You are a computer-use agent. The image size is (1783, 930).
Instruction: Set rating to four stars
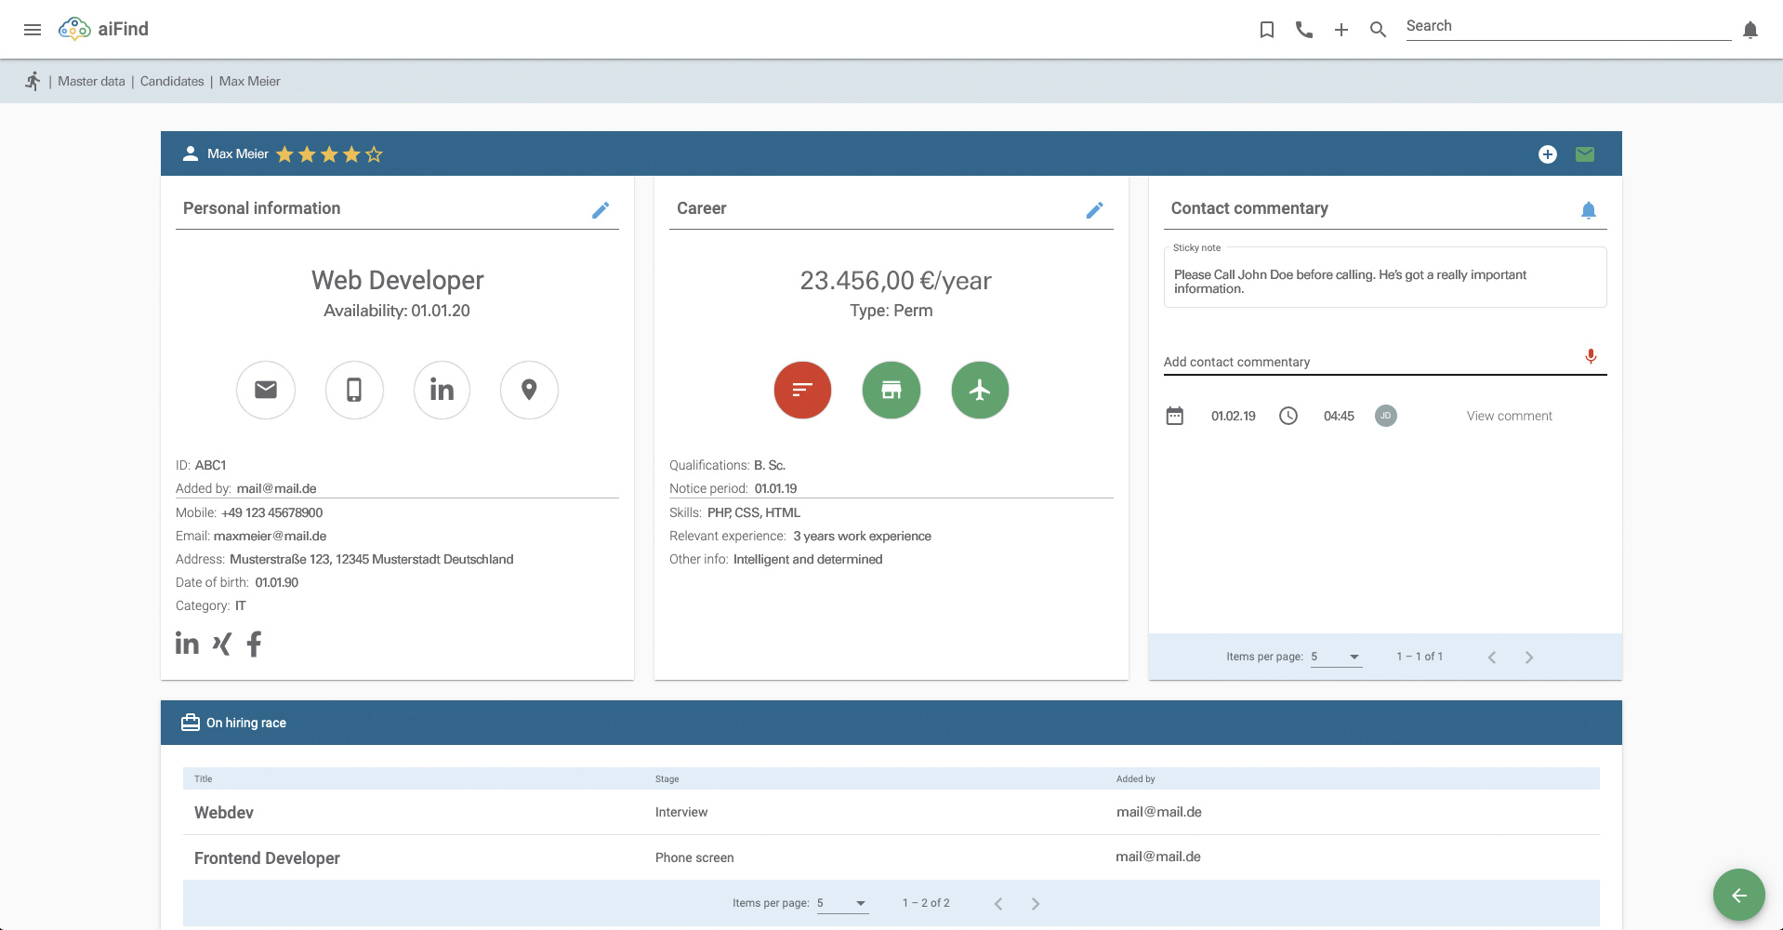point(351,154)
